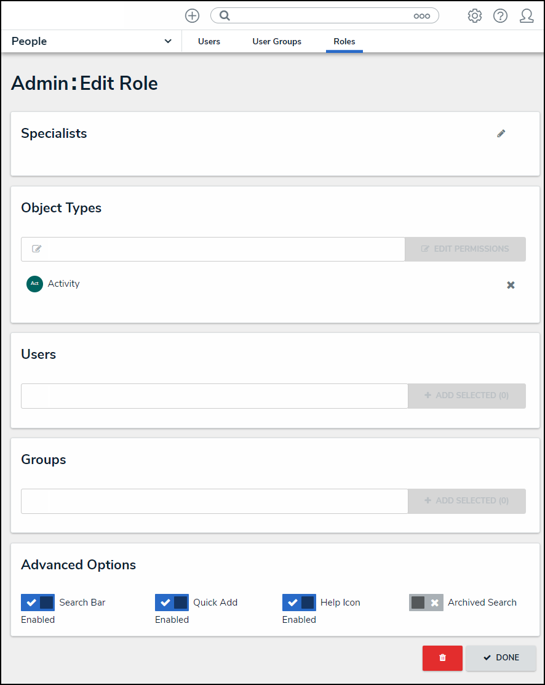The height and width of the screenshot is (685, 545).
Task: Open the help question mark icon
Action: click(x=500, y=16)
